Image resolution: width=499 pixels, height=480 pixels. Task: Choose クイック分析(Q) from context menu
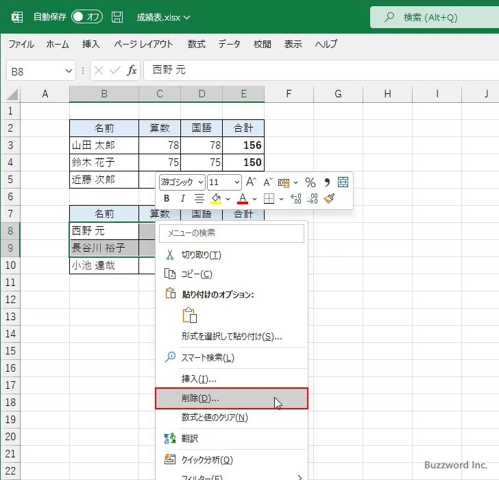(232, 459)
